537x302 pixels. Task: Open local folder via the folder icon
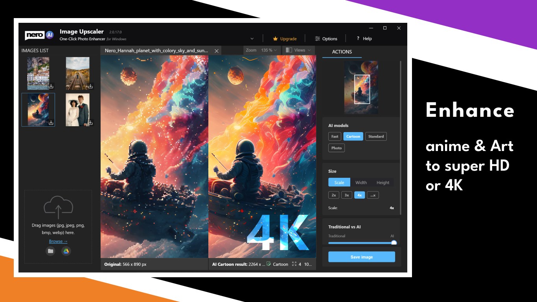(x=50, y=251)
